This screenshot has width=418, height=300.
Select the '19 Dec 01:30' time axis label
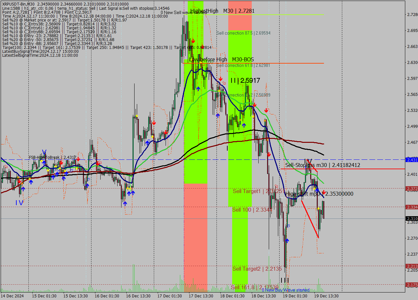pos(295,296)
